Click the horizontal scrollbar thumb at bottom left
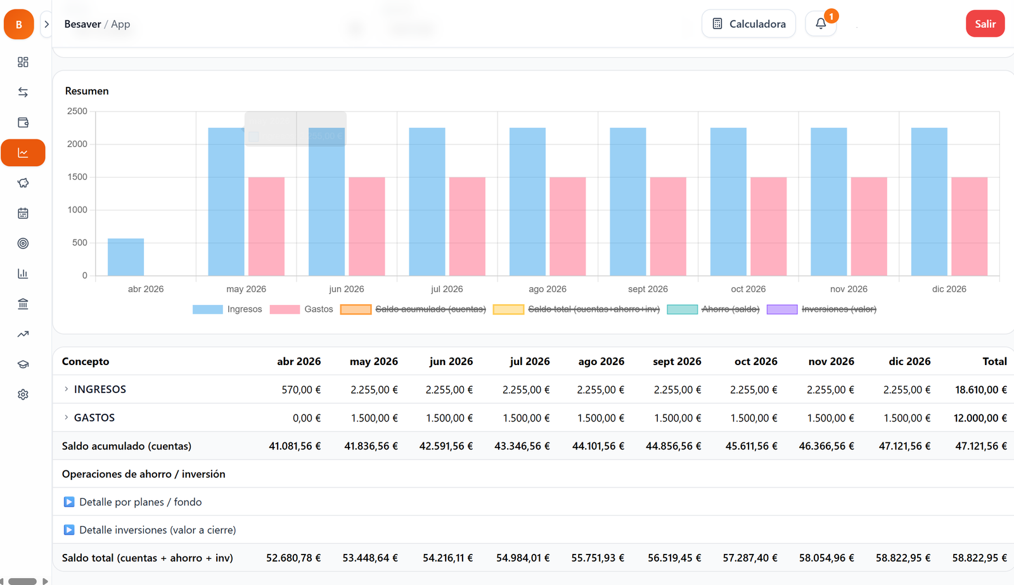The height and width of the screenshot is (585, 1014). tap(22, 581)
